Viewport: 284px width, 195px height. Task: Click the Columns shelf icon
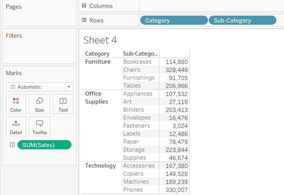[84, 6]
